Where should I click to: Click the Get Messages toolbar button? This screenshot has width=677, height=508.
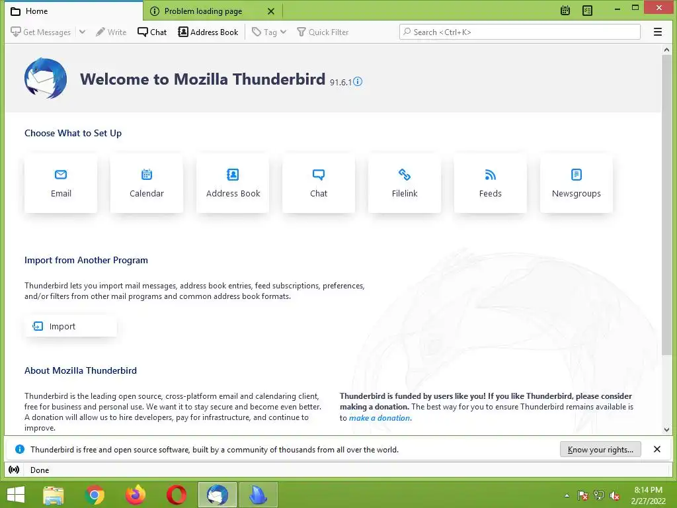(40, 32)
